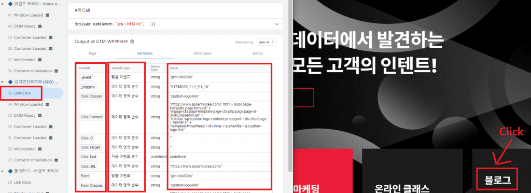Expand the API Call dataLayer.push chevron

point(277,24)
